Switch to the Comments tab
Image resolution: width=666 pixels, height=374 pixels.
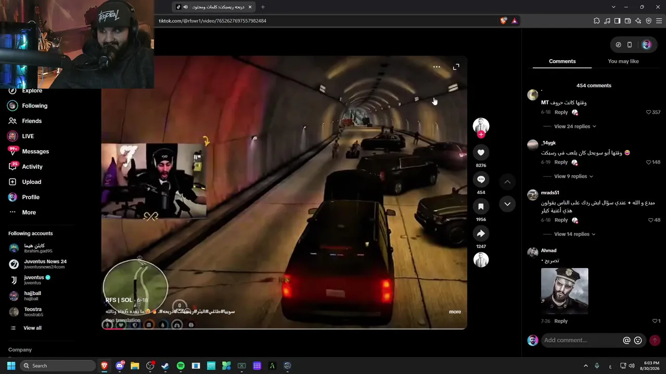562,61
